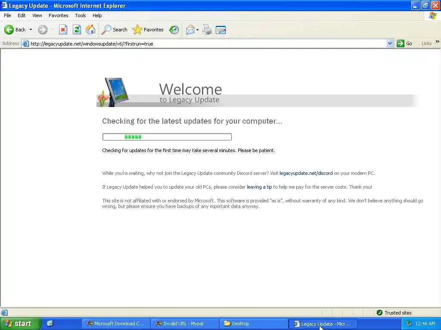Image resolution: width=441 pixels, height=330 pixels.
Task: Click the system tray icon beside the clock
Action: tap(409, 324)
